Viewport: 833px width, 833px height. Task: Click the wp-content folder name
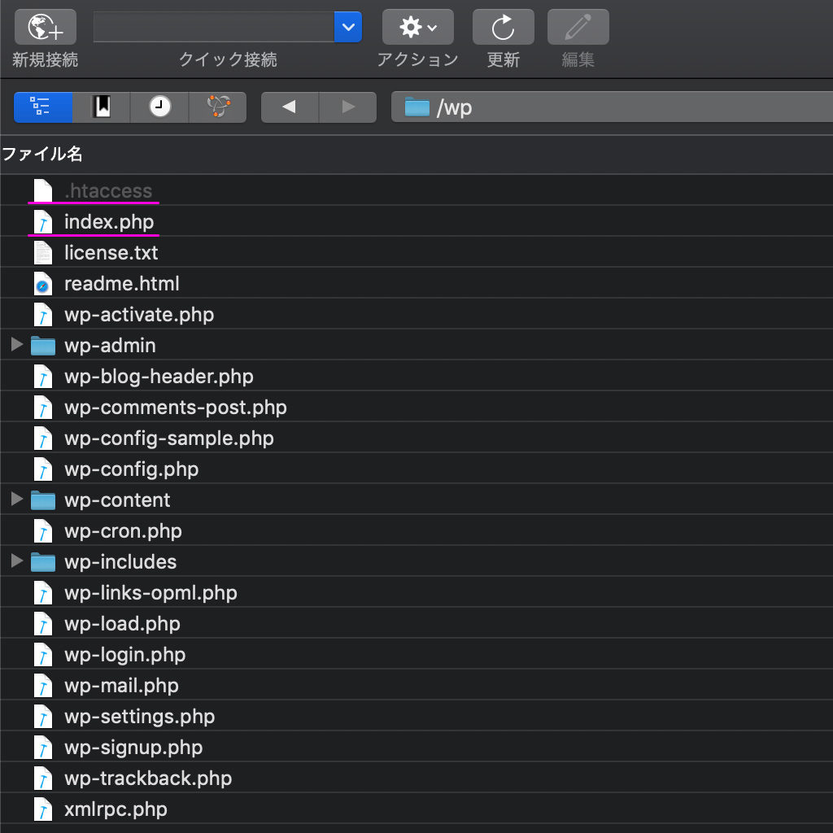point(117,500)
